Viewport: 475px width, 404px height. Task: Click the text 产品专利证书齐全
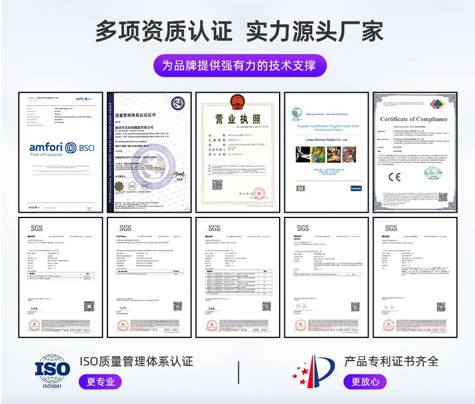click(x=391, y=362)
